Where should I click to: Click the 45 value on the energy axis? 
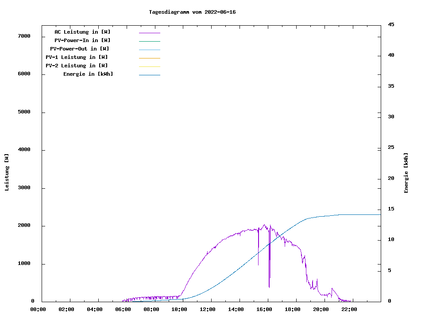[x=391, y=24]
